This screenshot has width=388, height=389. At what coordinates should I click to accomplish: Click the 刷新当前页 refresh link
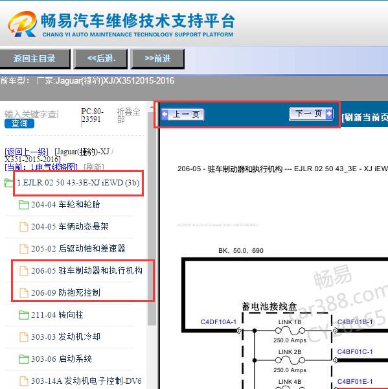click(365, 117)
